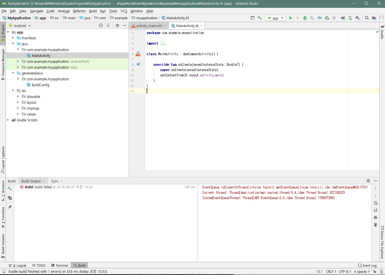The image size is (385, 275).
Task: Click the Make Project hammer icon
Action: [260, 18]
